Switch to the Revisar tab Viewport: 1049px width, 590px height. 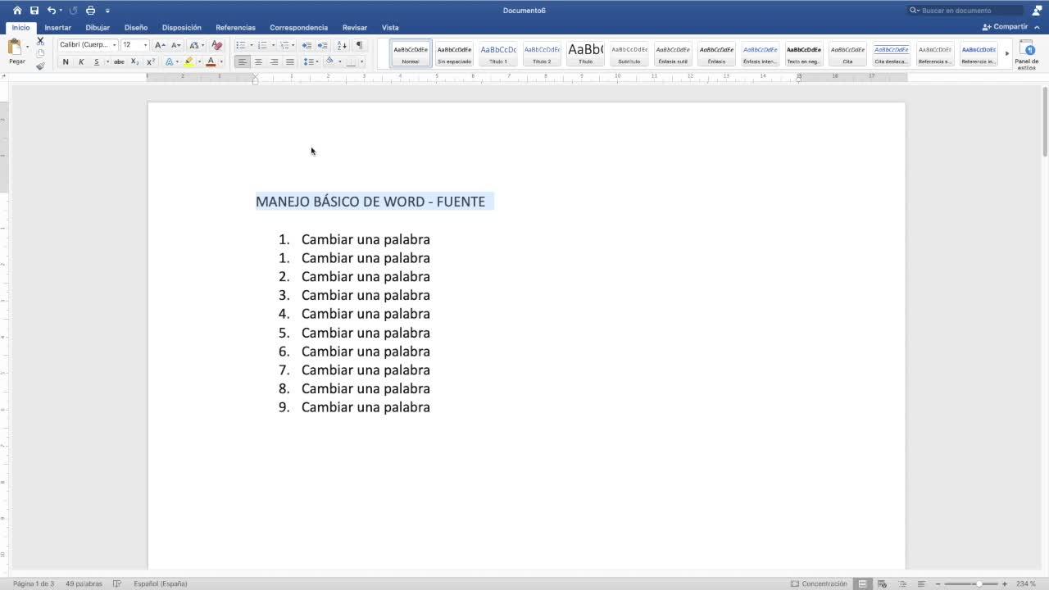355,28
